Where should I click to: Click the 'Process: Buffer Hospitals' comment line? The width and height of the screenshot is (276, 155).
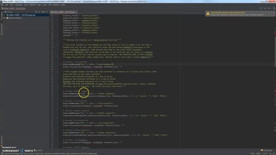77,130
